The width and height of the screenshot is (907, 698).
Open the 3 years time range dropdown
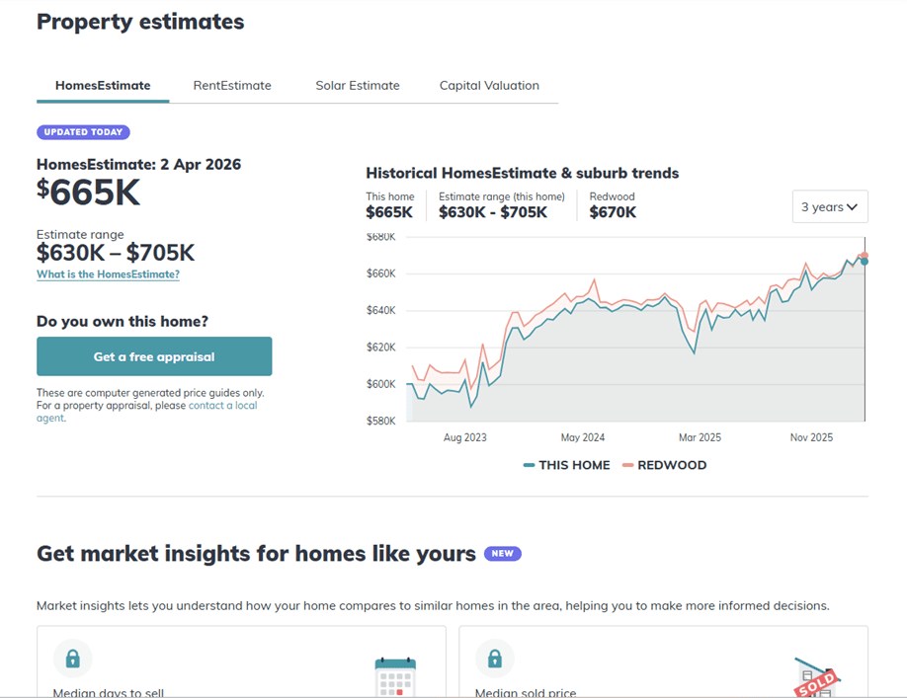click(829, 207)
